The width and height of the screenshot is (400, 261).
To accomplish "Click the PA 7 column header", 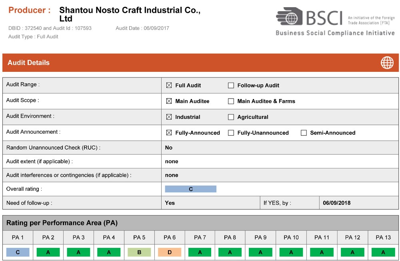I will click(x=200, y=237).
